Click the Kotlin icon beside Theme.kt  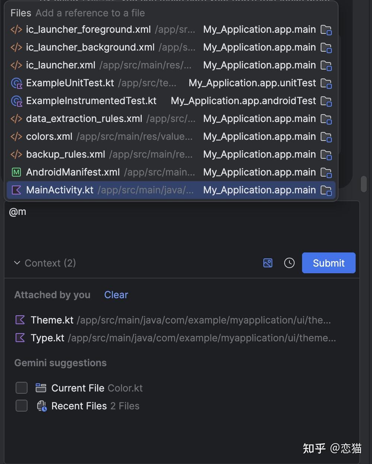[20, 320]
